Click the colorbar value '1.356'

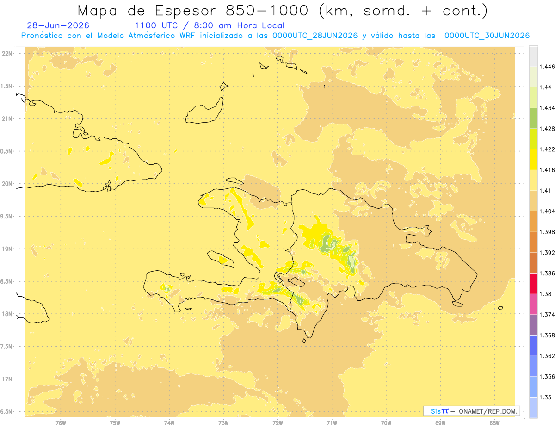coord(547,377)
